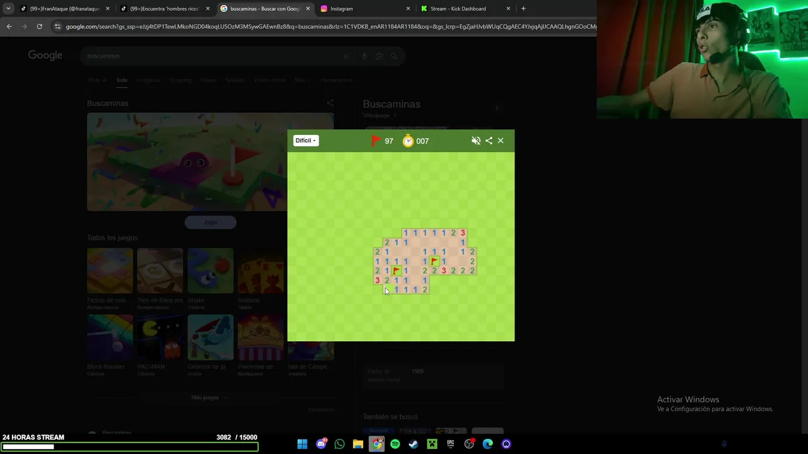Screen dimensions: 808x454
Task: Switch to the Encuentra 'hombres ricos' tab
Action: click(164, 9)
